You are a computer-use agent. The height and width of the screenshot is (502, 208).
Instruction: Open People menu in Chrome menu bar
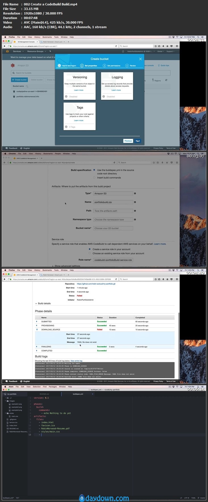pos(58,153)
